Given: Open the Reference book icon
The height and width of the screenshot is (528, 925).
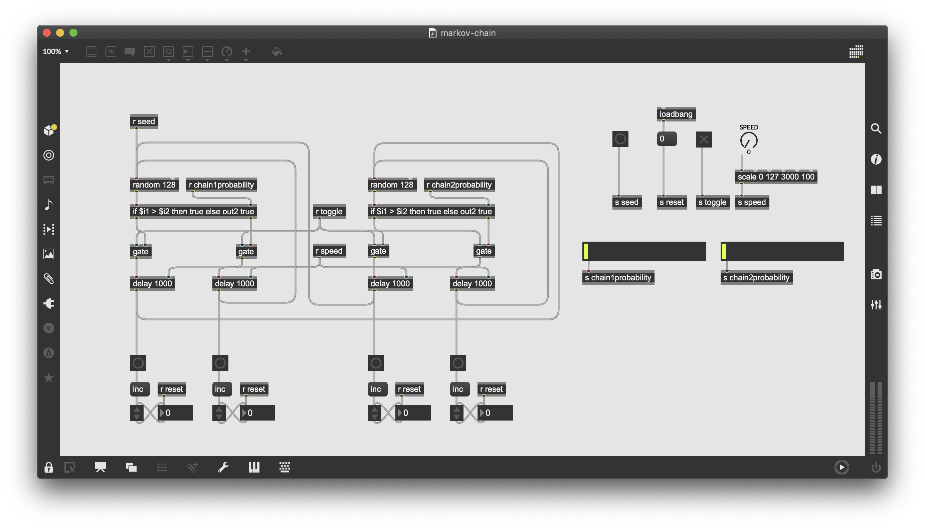Looking at the screenshot, I should pos(876,190).
